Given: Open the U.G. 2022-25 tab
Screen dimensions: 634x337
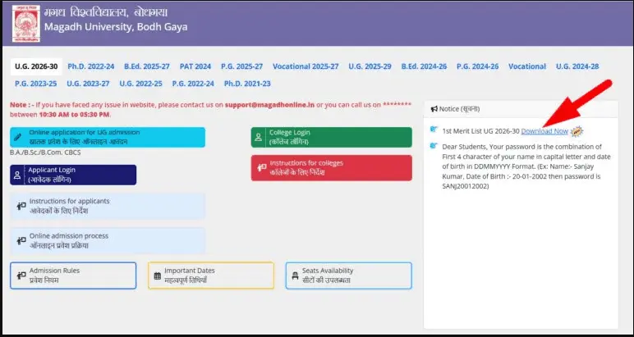Looking at the screenshot, I should 140,84.
